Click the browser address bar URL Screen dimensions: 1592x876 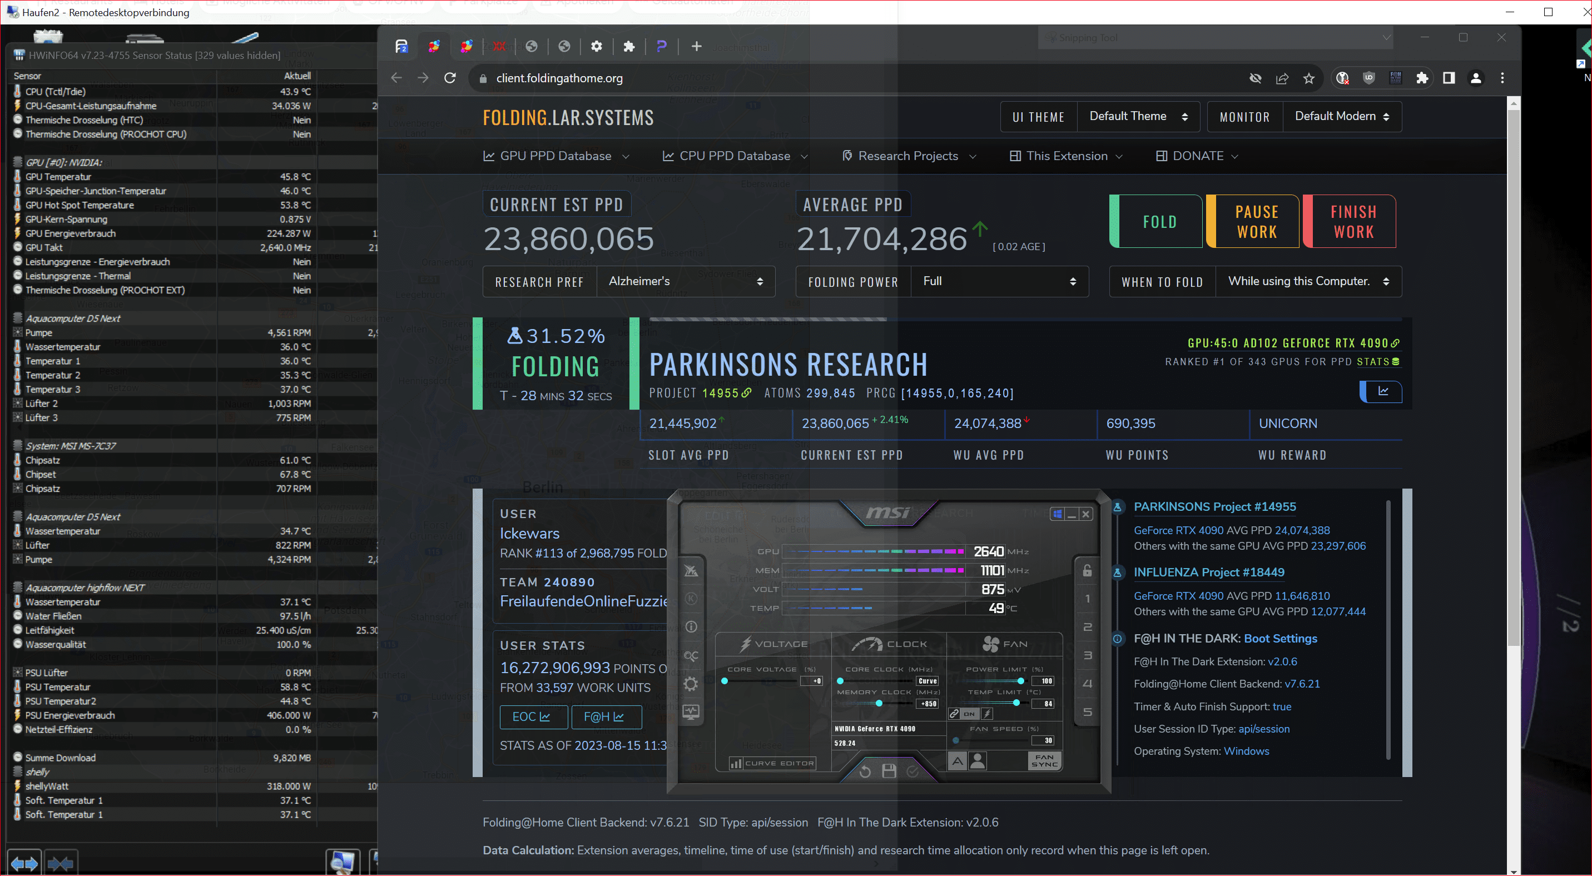pos(559,78)
